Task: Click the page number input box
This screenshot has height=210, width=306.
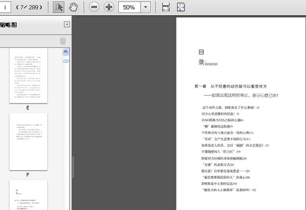Action: coord(9,7)
